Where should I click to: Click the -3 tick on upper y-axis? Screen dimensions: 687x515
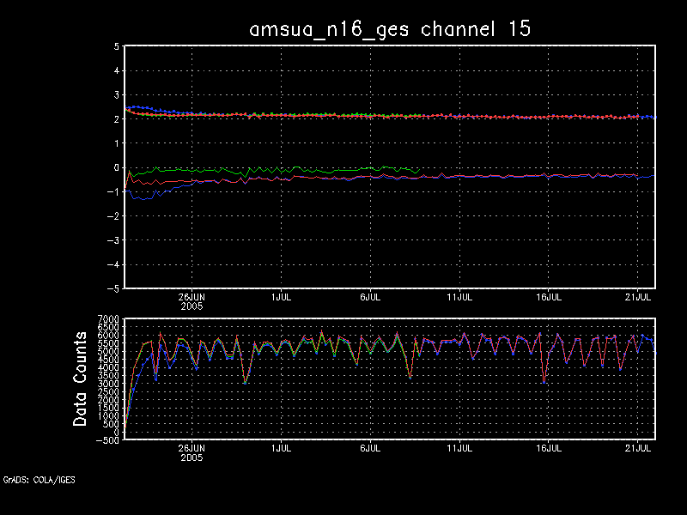[112, 241]
